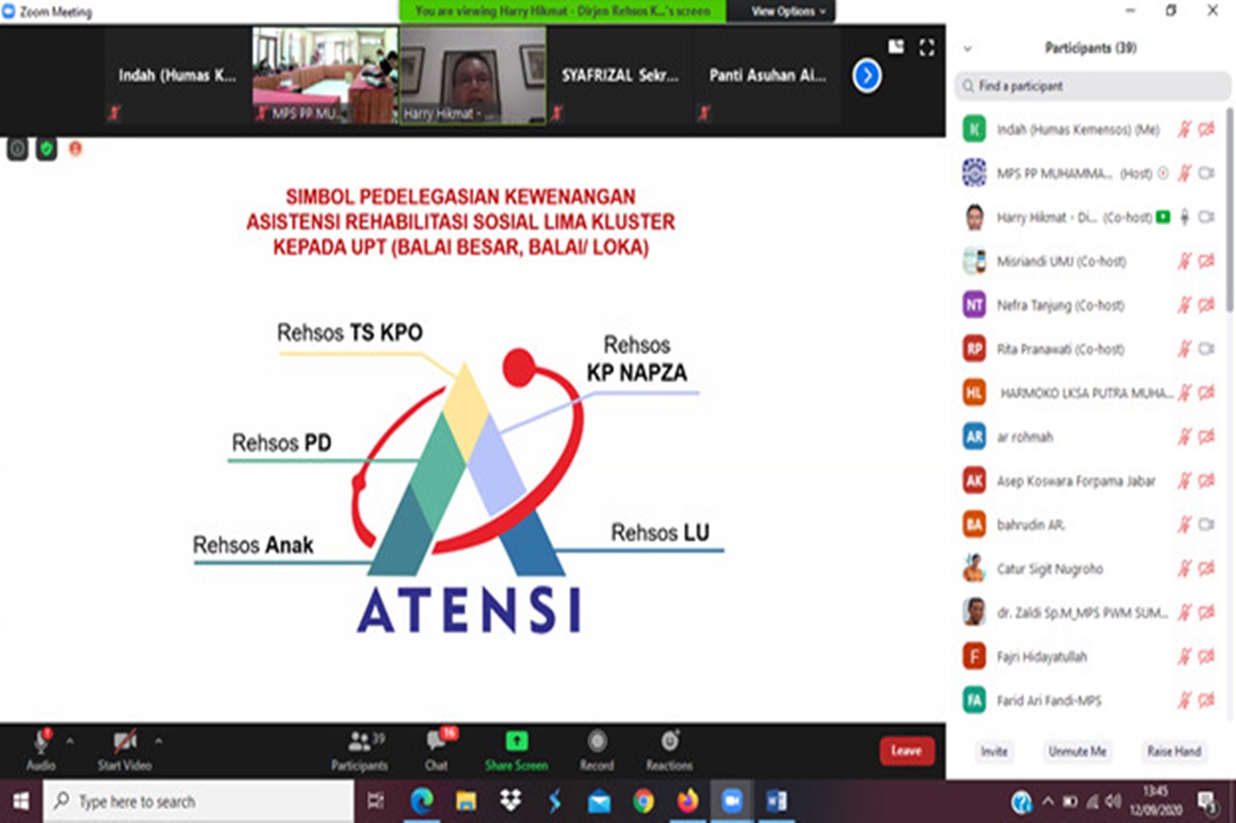Open video options arrow beside Start Video

(x=158, y=741)
